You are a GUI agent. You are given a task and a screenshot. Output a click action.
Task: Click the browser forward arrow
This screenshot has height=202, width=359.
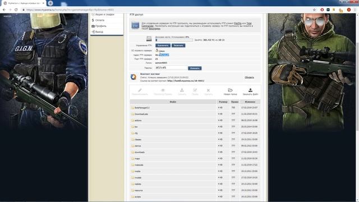tap(10, 10)
